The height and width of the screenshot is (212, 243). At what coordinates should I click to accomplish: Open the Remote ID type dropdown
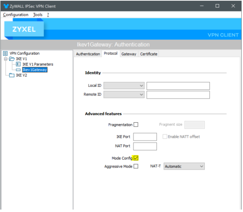tap(124, 94)
